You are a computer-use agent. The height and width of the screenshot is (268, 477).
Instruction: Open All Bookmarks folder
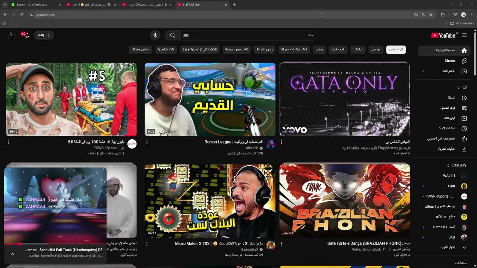[462, 23]
